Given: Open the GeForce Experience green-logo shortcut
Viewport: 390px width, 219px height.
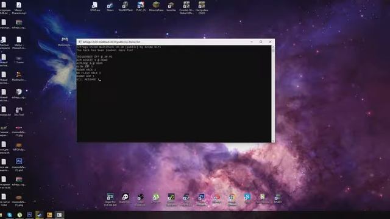Looking at the screenshot, I should pyautogui.click(x=171, y=200).
